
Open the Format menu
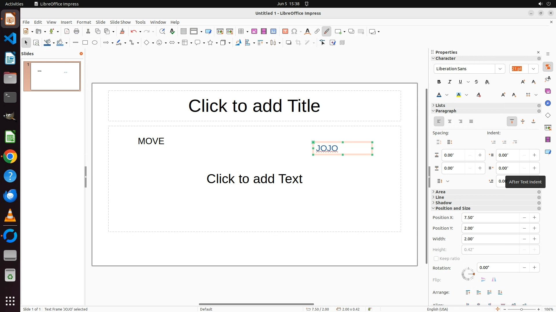pos(84,22)
